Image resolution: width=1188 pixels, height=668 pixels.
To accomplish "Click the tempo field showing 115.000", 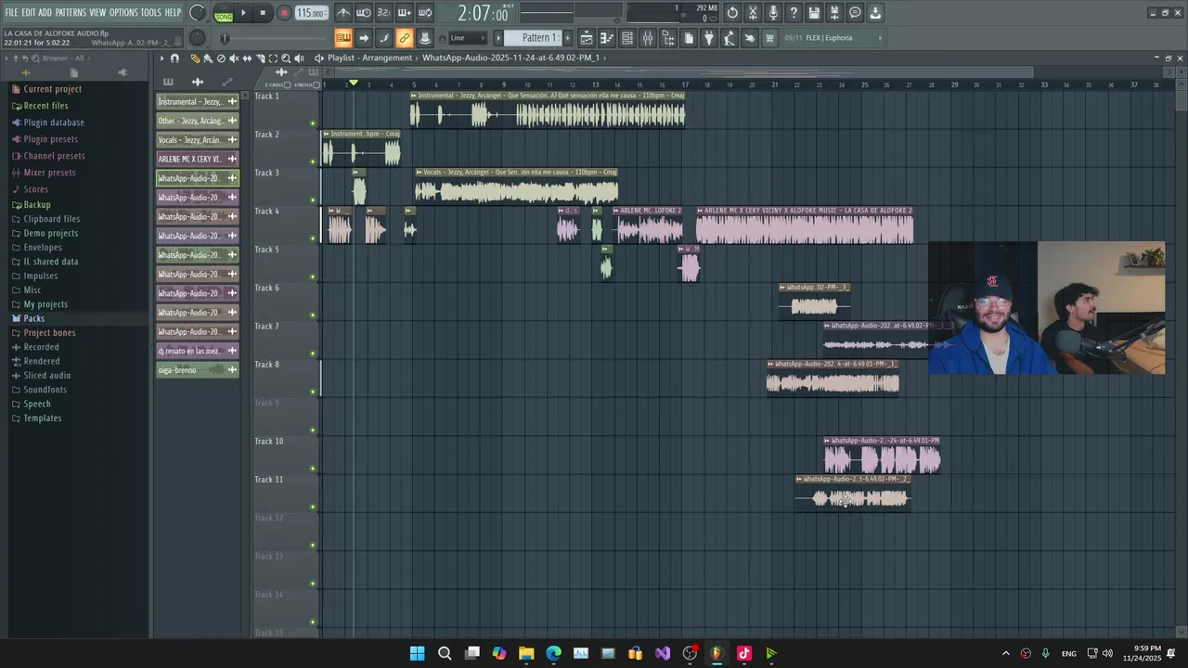I will 311,13.
